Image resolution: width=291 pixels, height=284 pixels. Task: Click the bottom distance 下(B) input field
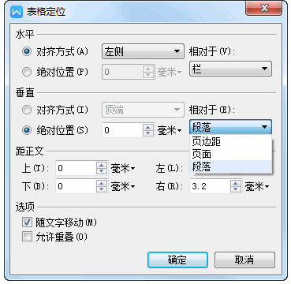pyautogui.click(x=76, y=187)
